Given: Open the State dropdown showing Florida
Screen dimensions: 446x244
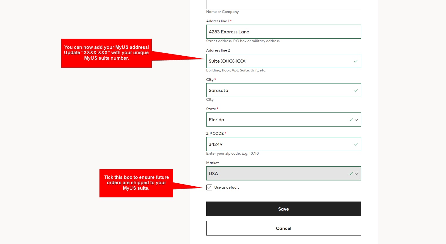Looking at the screenshot, I should tap(283, 120).
